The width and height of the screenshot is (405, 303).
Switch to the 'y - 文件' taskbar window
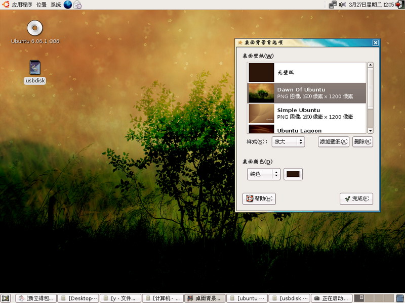tap(120, 298)
